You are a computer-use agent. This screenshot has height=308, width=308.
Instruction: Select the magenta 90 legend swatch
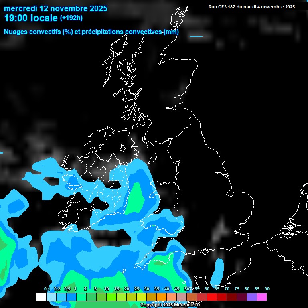262,297
